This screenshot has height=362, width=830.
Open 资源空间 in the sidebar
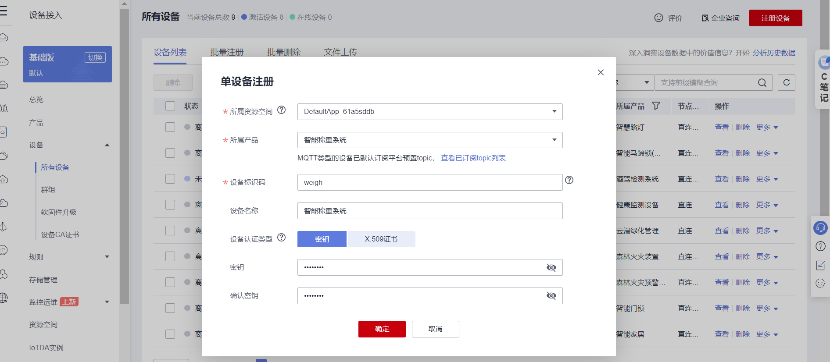[43, 325]
